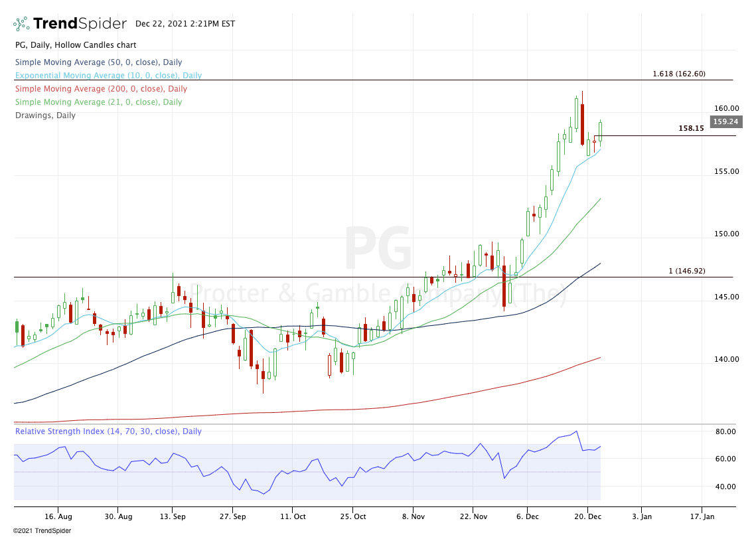Select the Simple Moving Average (21) legend entry

click(98, 102)
